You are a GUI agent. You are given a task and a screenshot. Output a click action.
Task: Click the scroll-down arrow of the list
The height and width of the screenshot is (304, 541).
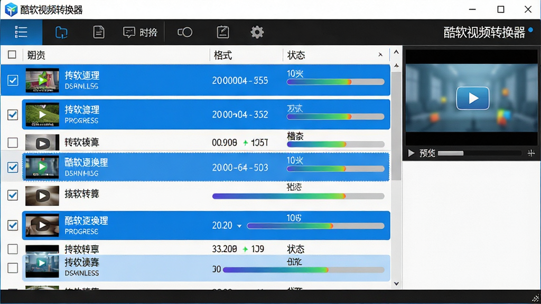coord(396,283)
